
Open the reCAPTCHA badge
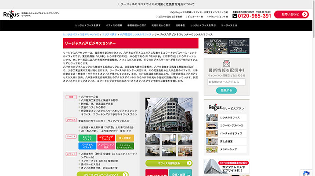(306, 173)
